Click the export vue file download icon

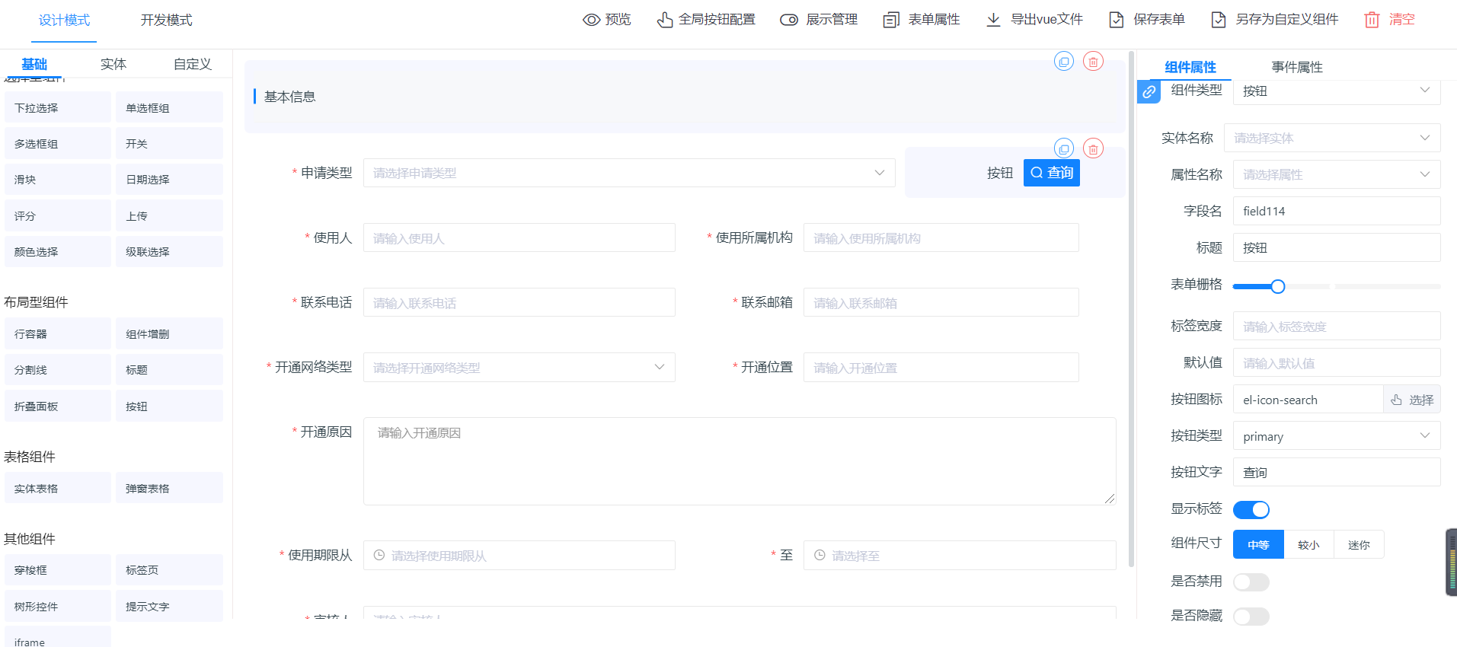coord(993,20)
